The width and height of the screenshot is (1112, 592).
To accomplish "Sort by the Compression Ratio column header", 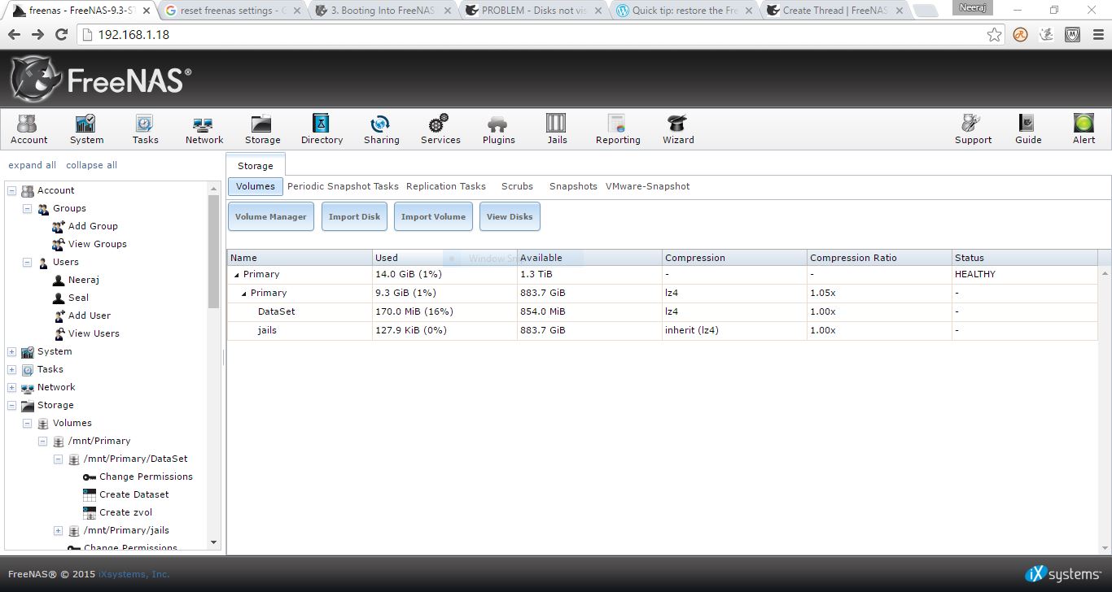I will (x=878, y=258).
